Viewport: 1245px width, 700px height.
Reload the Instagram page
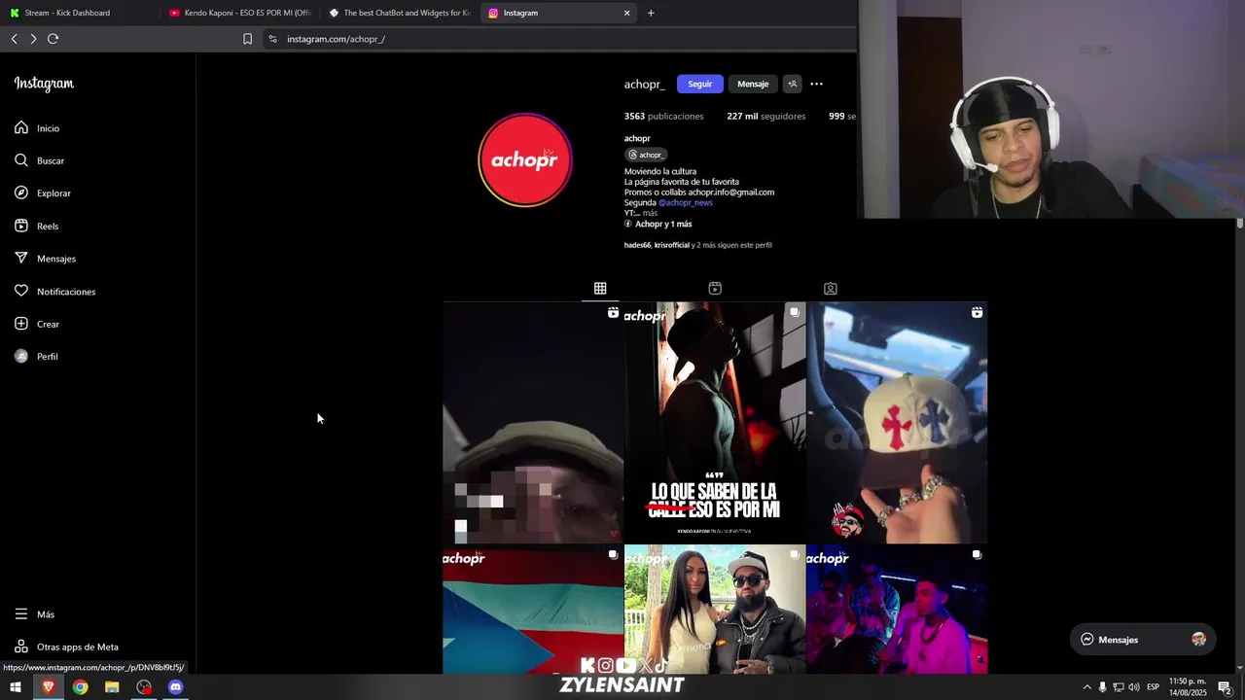point(53,39)
